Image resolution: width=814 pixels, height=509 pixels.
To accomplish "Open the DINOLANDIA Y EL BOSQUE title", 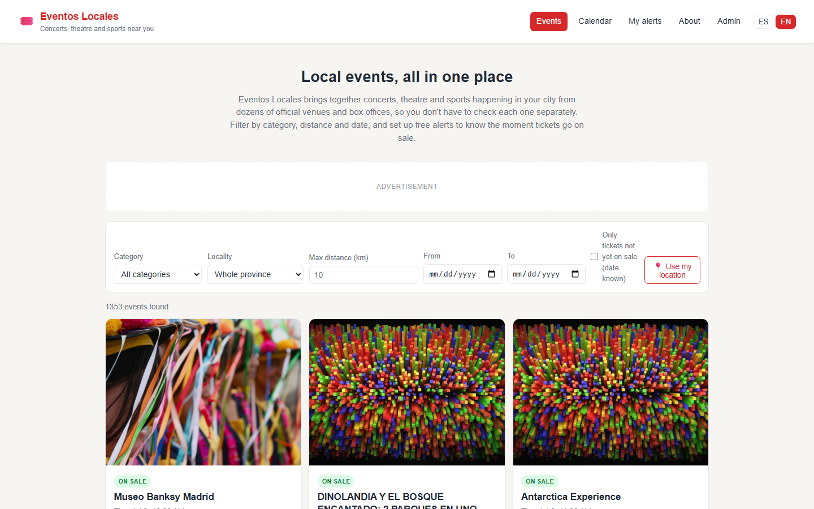I will tap(397, 501).
